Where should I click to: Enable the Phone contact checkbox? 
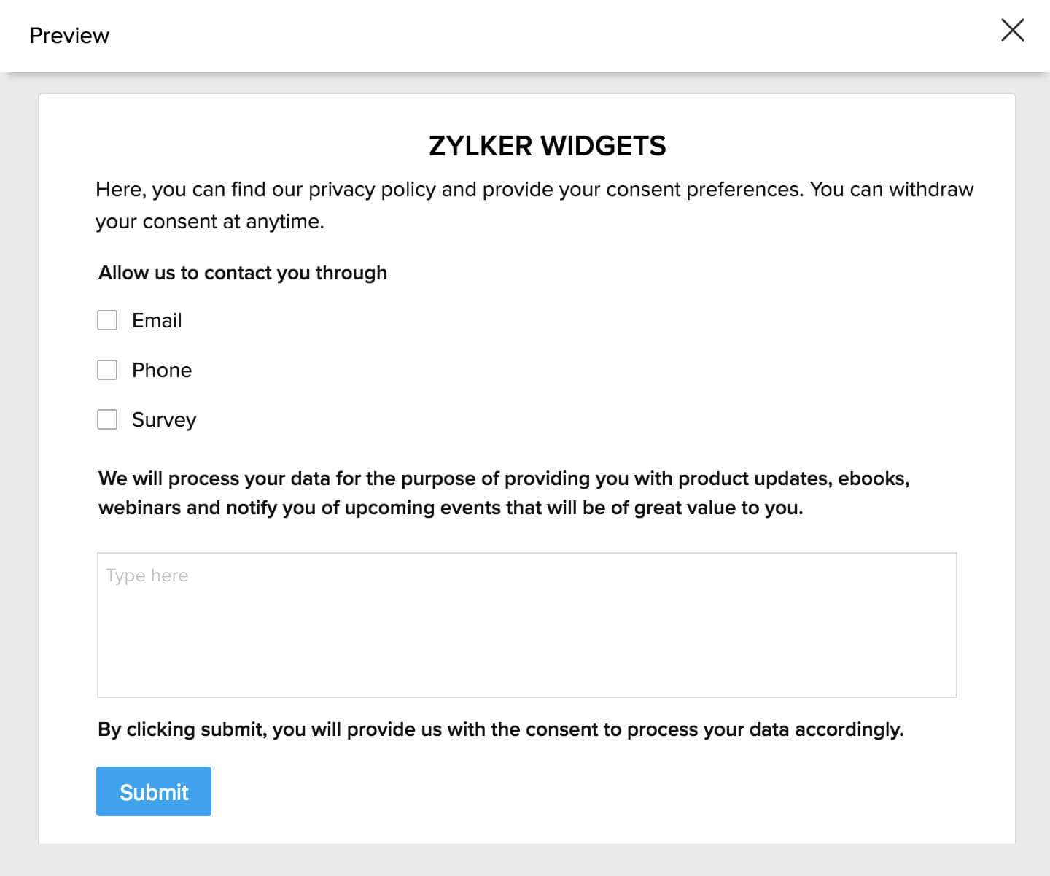click(x=107, y=370)
